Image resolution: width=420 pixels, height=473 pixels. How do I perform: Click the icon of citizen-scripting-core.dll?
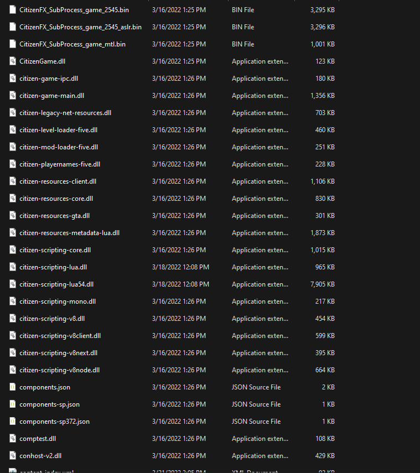[x=13, y=250]
